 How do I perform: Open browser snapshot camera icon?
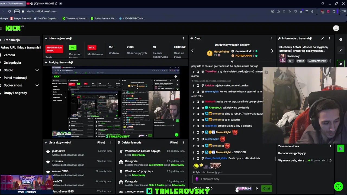click(x=278, y=11)
